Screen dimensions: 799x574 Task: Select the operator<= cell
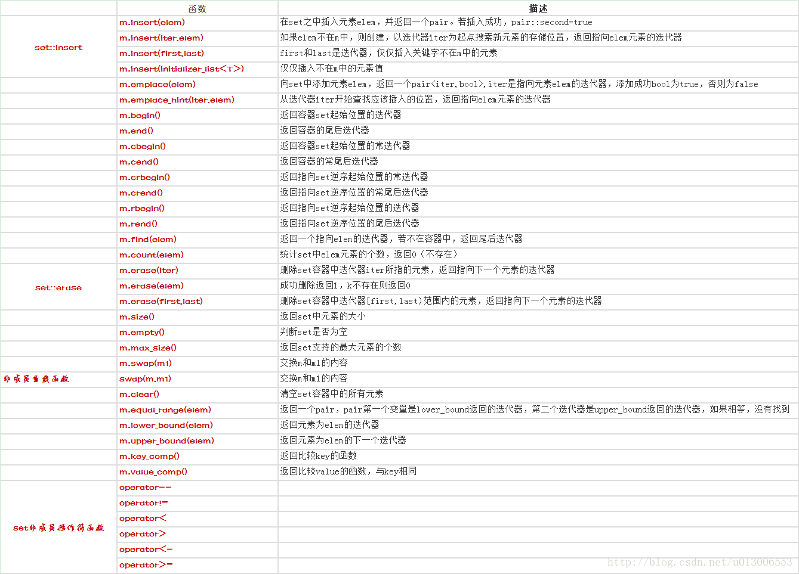point(198,550)
